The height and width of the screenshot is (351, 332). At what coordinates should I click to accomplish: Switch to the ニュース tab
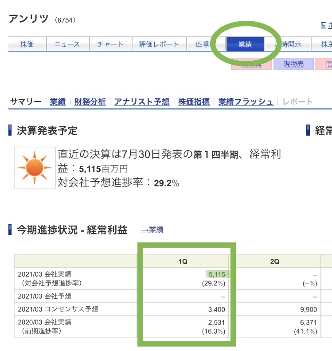(x=67, y=44)
